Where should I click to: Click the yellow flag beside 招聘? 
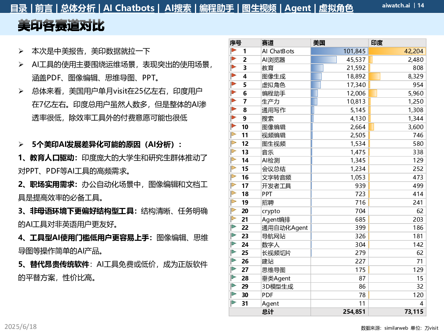pyautogui.click(x=233, y=202)
